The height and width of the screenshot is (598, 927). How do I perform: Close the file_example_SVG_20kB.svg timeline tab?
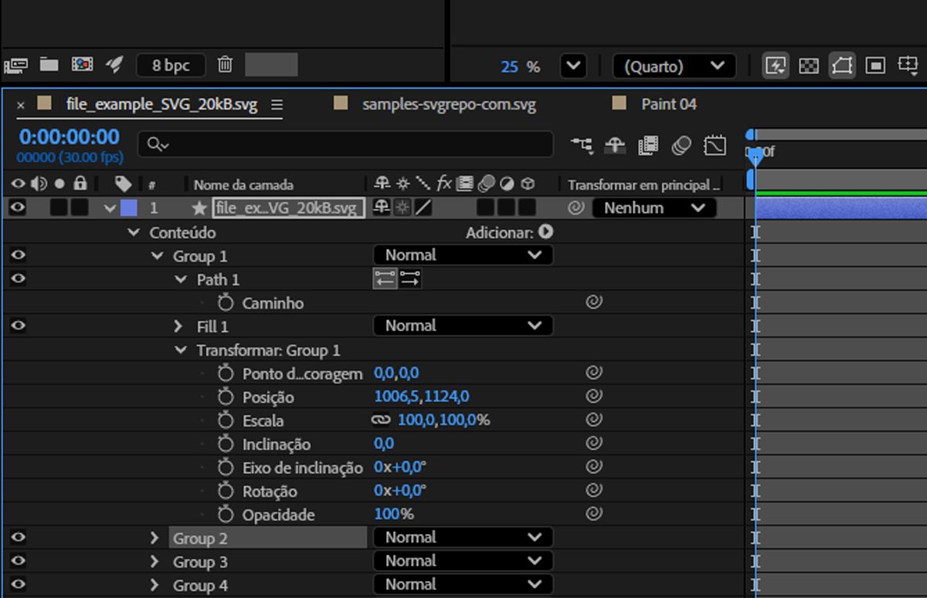click(21, 105)
